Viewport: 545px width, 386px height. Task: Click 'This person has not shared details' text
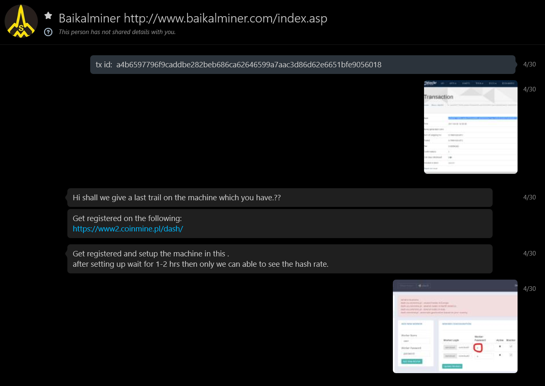tap(117, 32)
